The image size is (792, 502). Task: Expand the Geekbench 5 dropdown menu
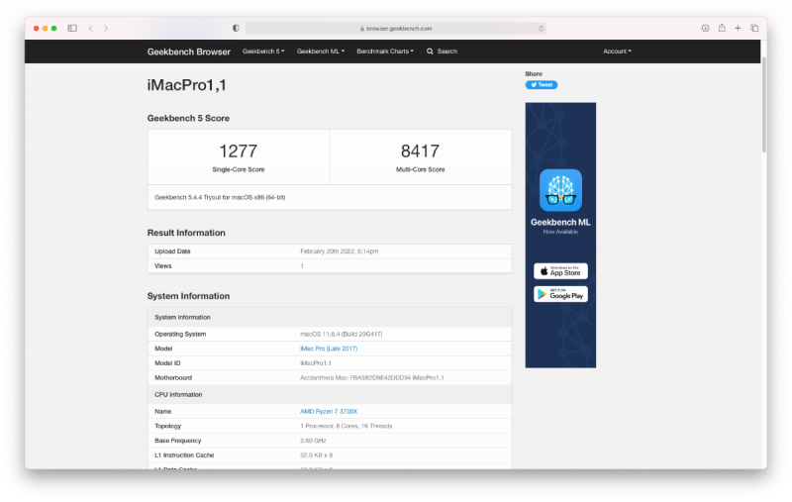coord(263,51)
